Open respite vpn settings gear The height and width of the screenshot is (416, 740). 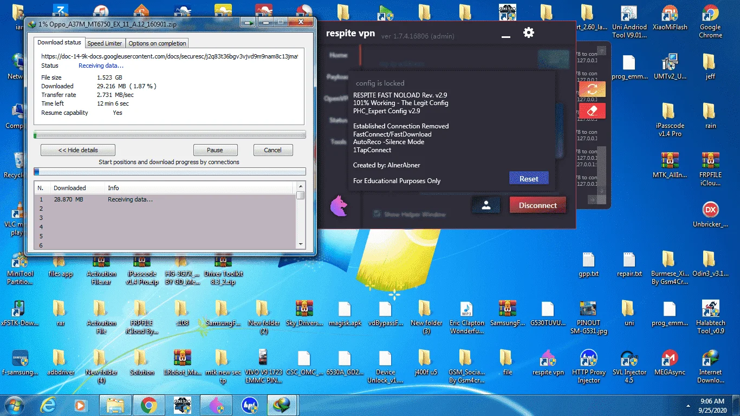(x=528, y=32)
